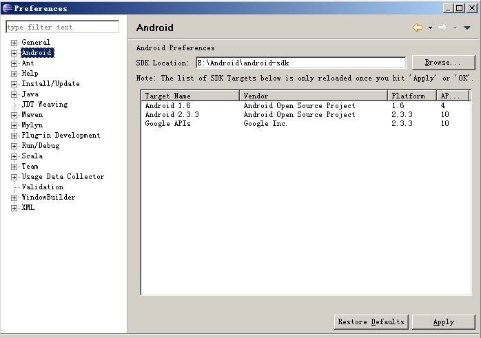
Task: Open the back history dropdown arrow
Action: tap(430, 28)
